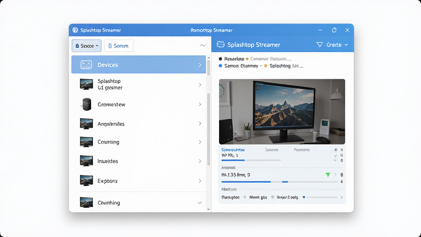Image resolution: width=421 pixels, height=237 pixels.
Task: Click the gray diamond icon after Menk gos
Action: click(x=273, y=197)
